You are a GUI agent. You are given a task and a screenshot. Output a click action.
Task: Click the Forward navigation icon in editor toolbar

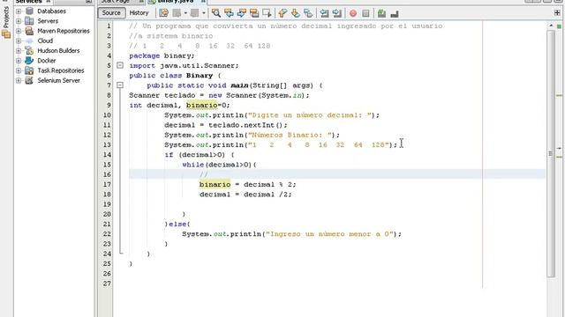click(x=194, y=13)
